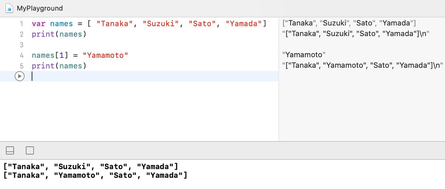Click the "var" keyword on line 1
Image resolution: width=445 pixels, height=189 pixels.
pos(39,24)
